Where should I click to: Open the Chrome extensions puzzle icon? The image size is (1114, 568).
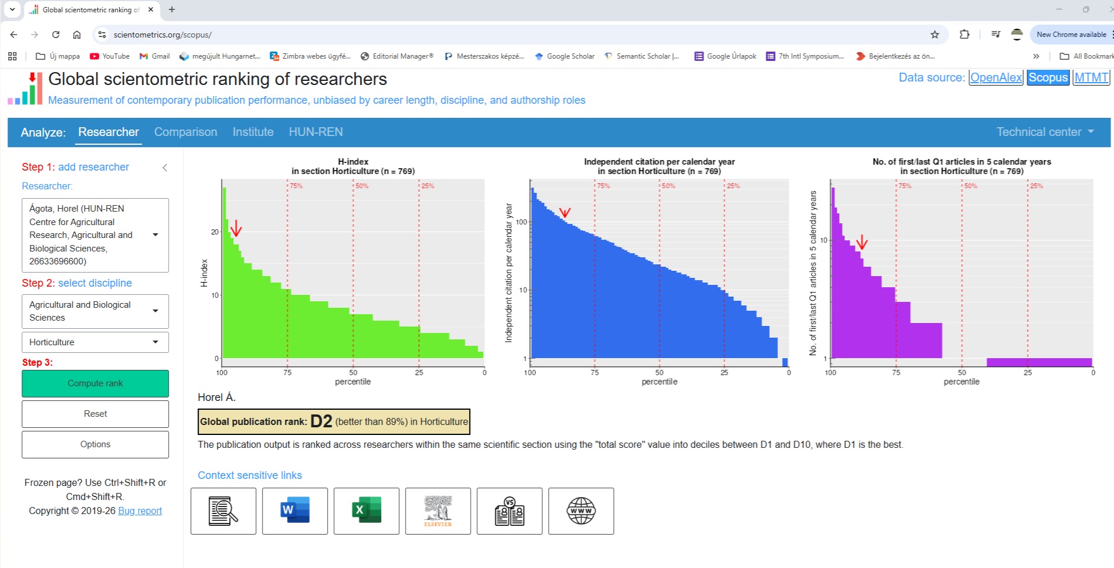click(964, 35)
